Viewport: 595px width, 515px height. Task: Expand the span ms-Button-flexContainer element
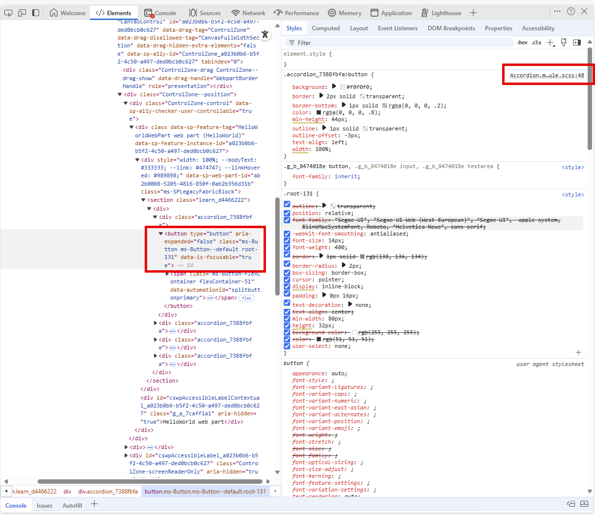tap(166, 274)
